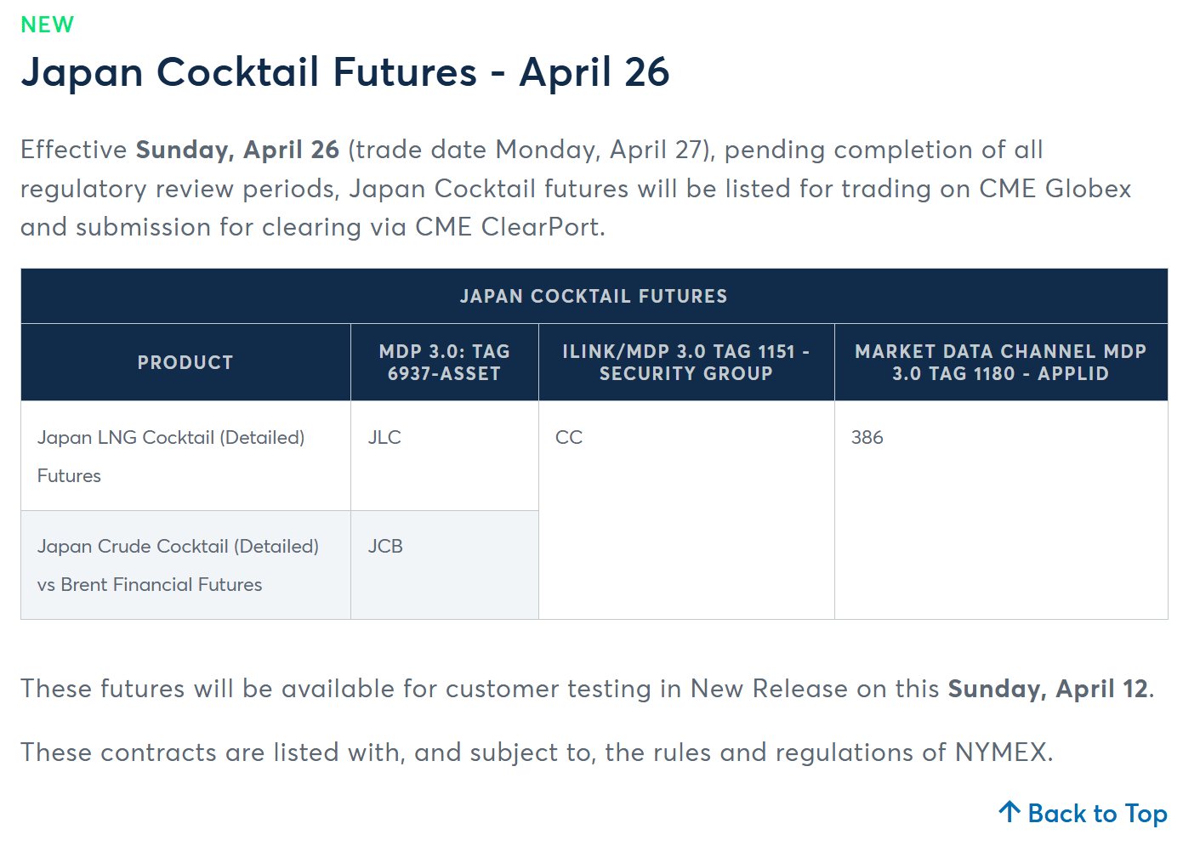Select the Japan LNG Cocktail (Detailed) Futures cell
The height and width of the screenshot is (846, 1200).
tap(170, 456)
